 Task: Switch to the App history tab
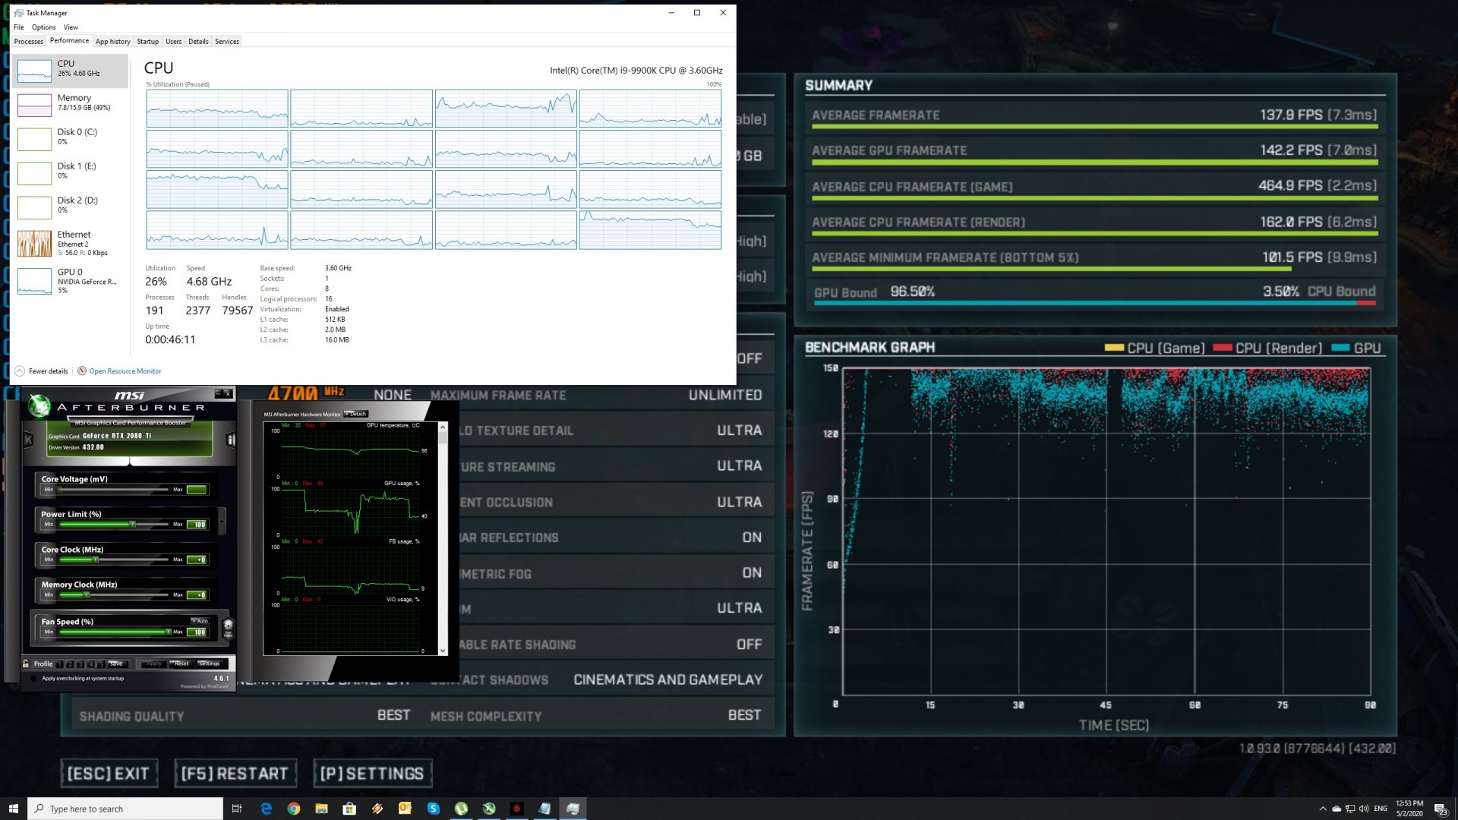point(112,41)
